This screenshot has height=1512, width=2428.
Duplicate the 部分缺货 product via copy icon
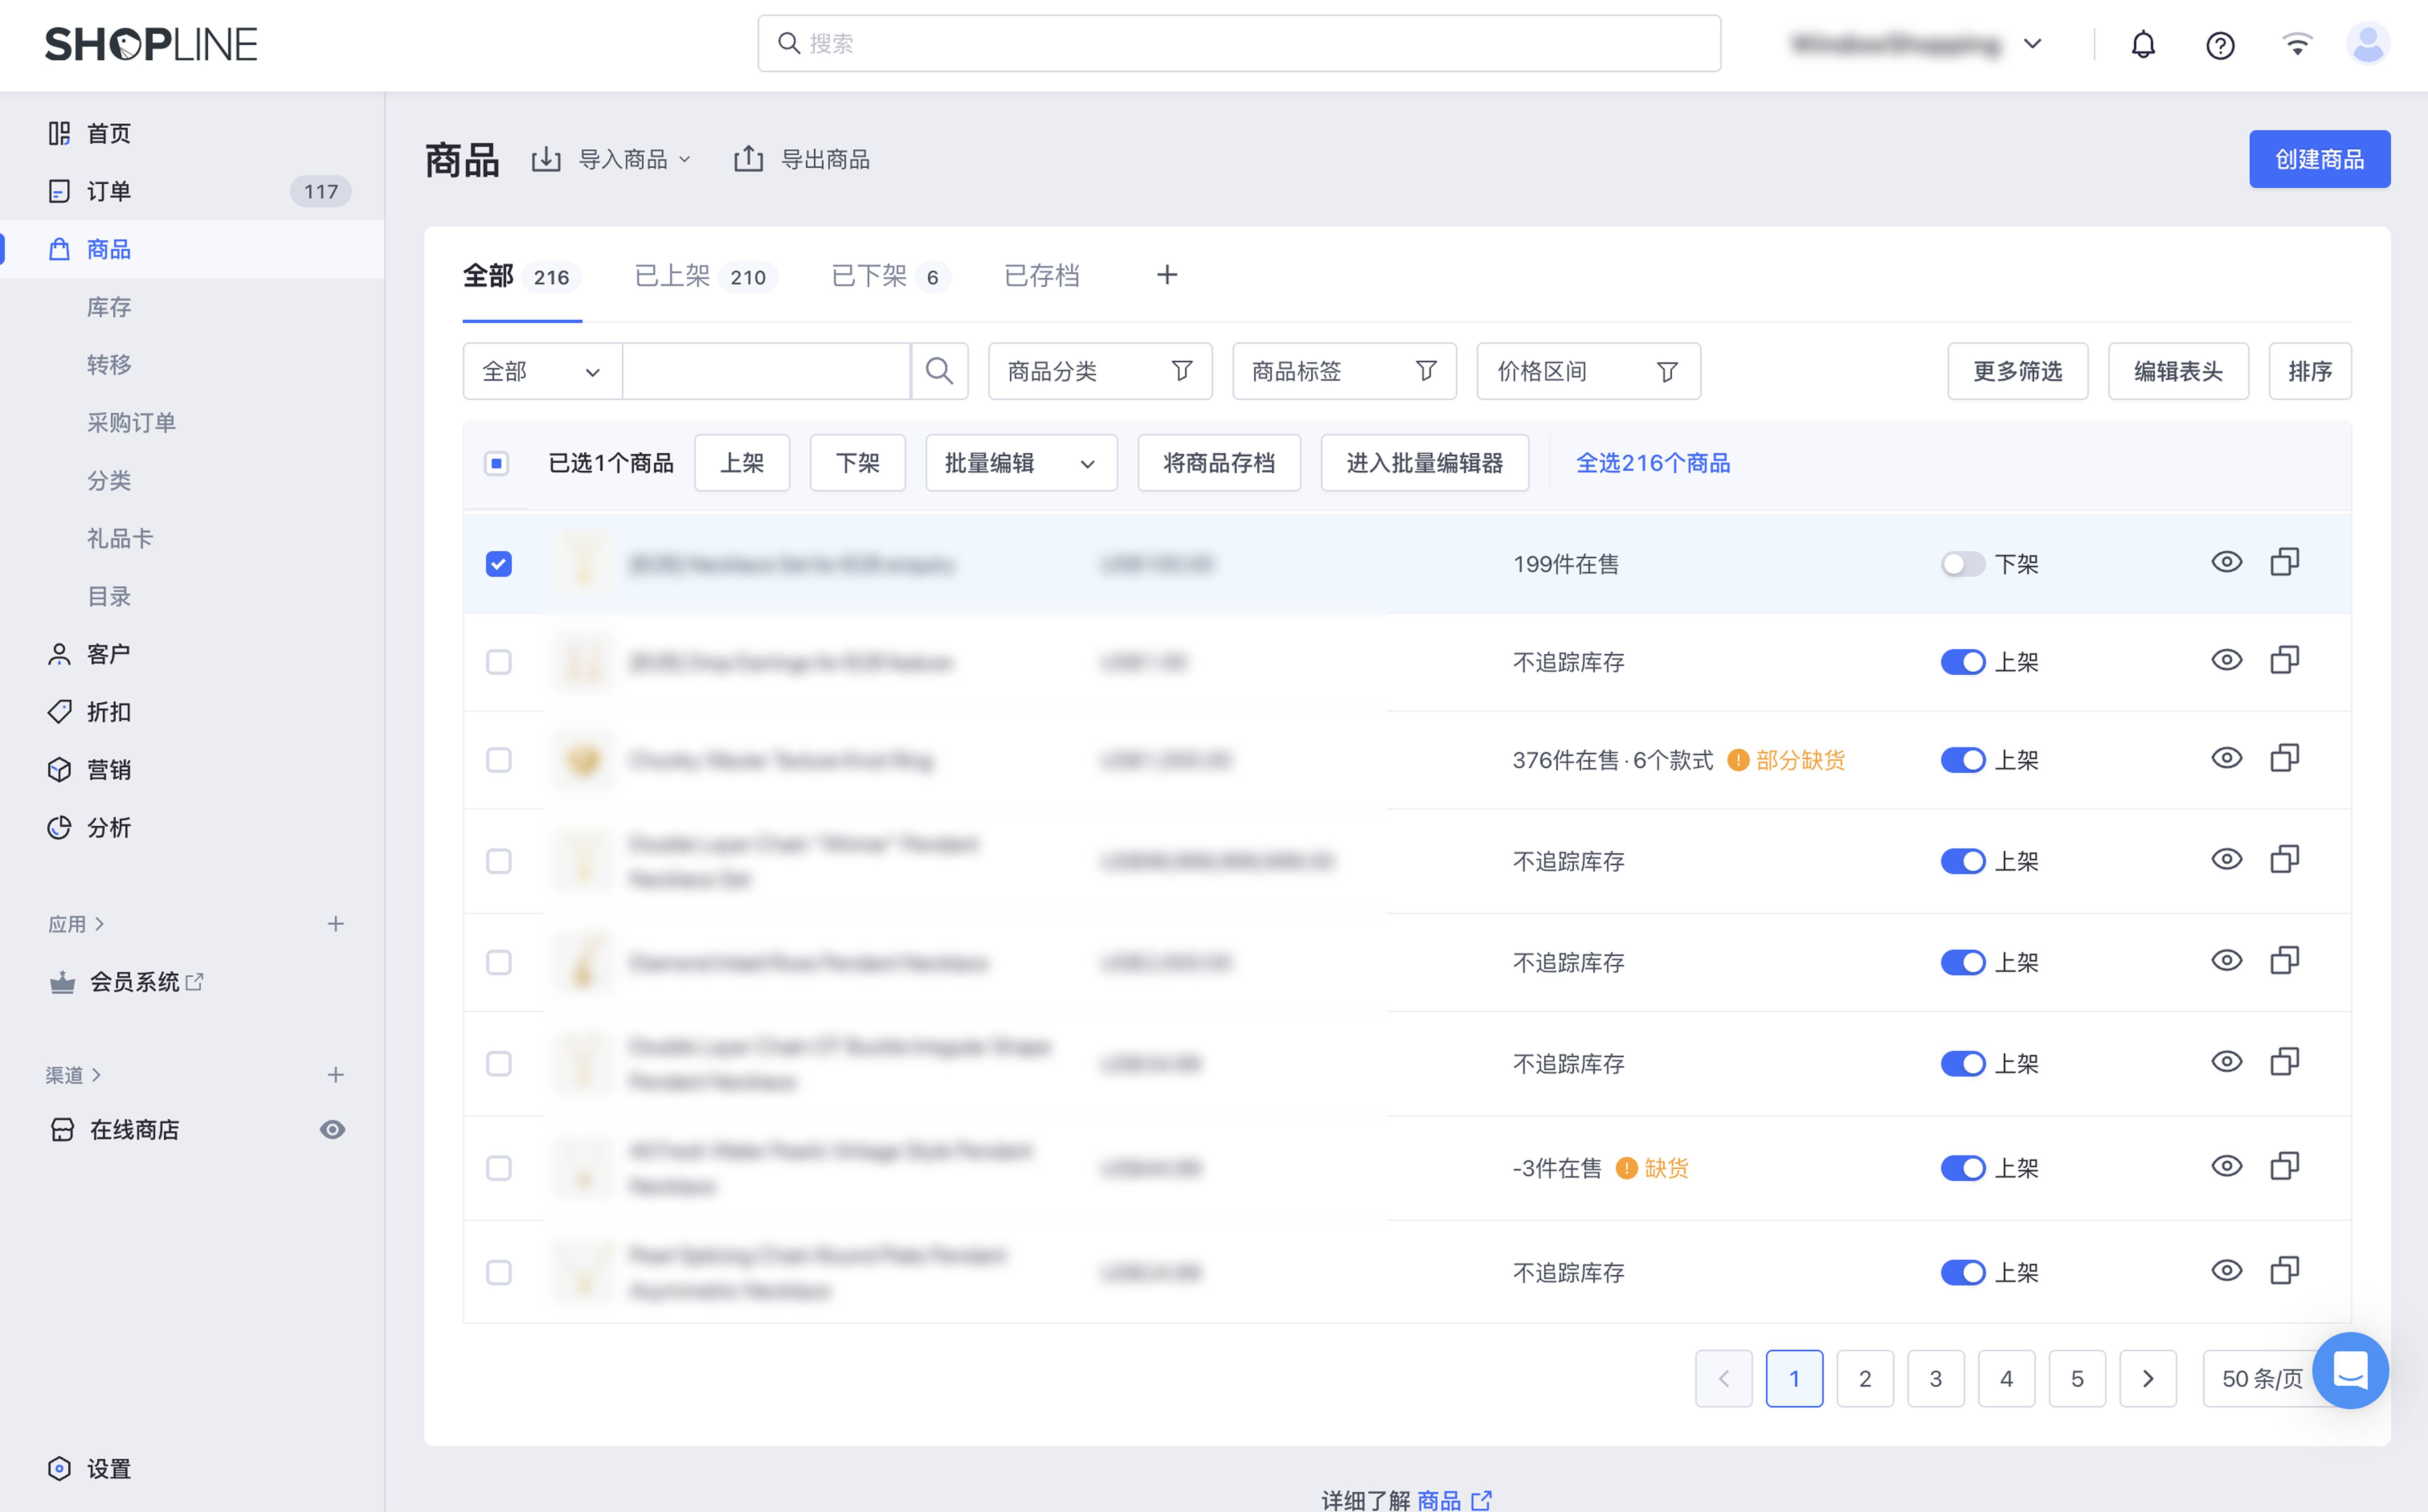point(2285,758)
